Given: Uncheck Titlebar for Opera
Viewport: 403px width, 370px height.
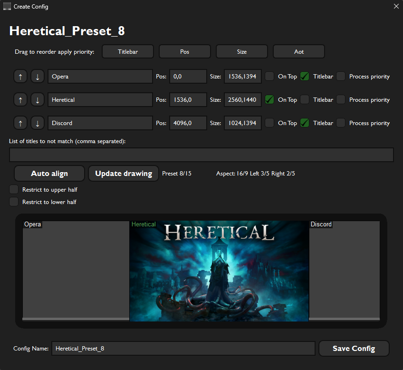Looking at the screenshot, I should (x=305, y=77).
